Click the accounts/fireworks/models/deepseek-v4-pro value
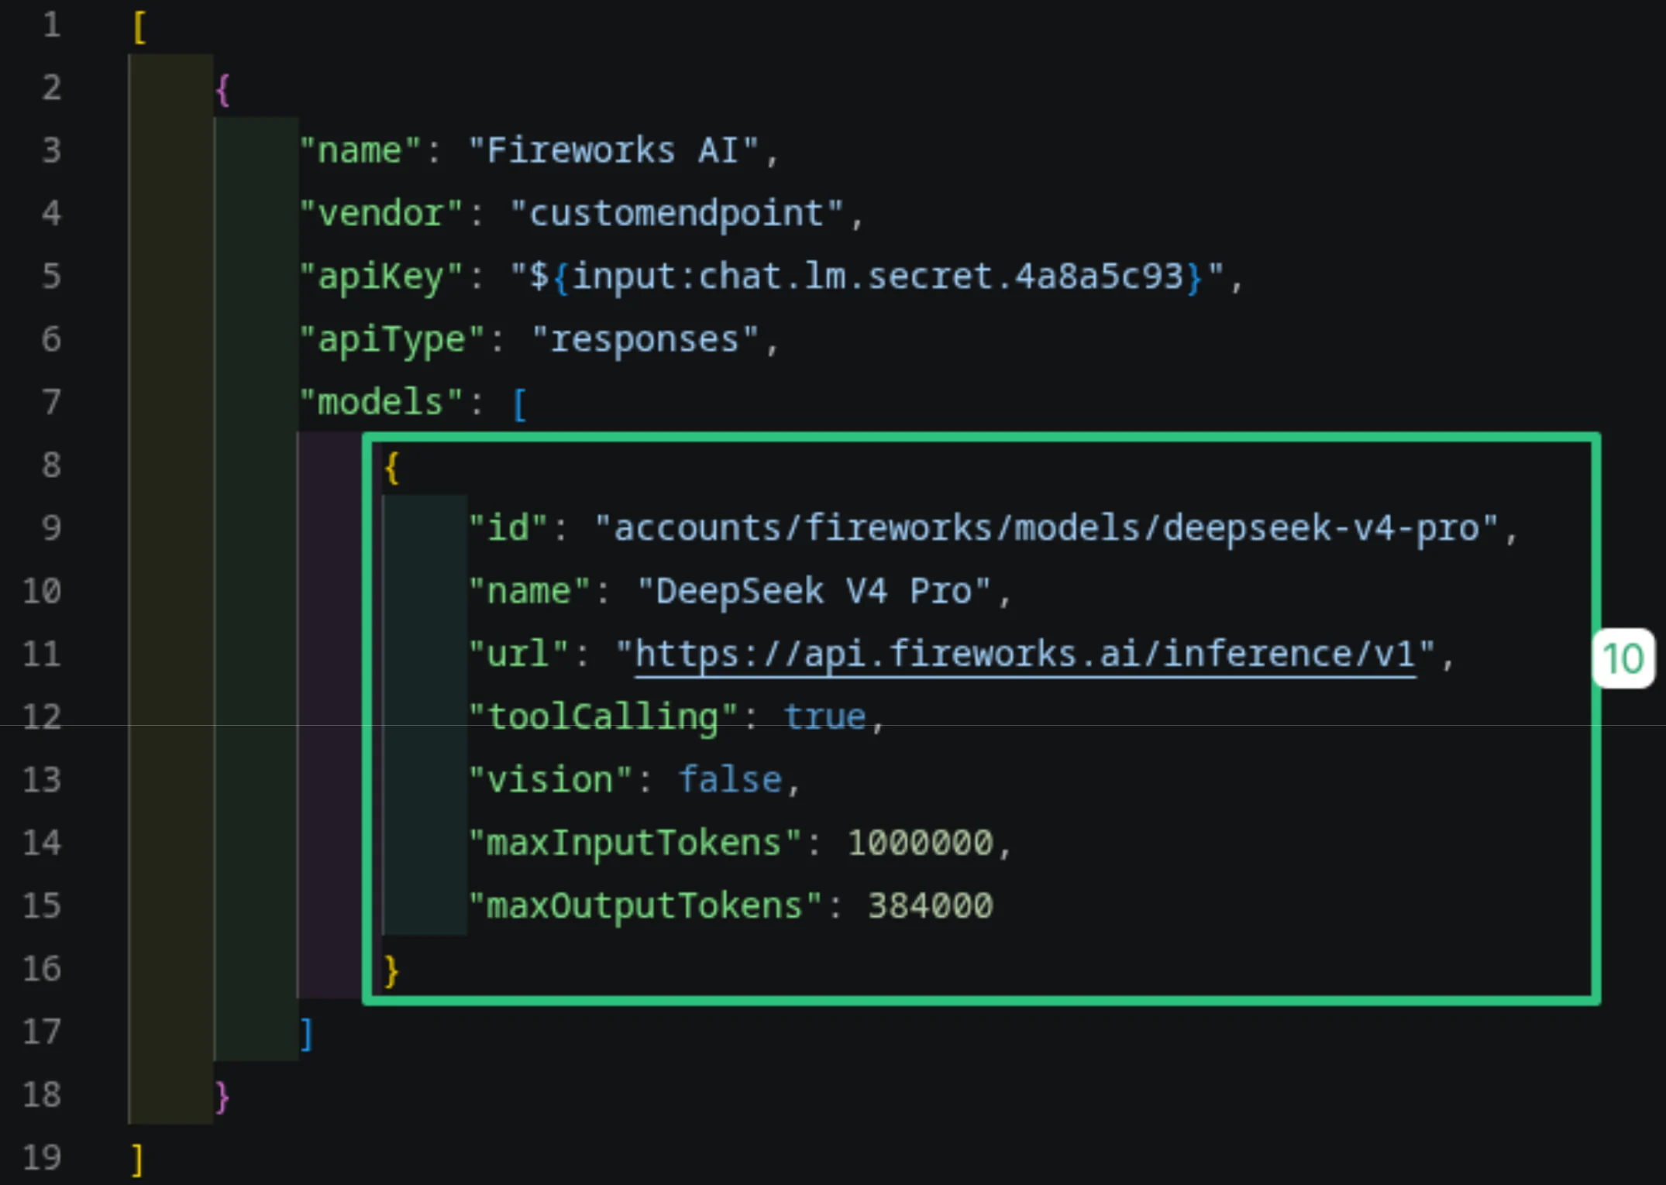The image size is (1666, 1185). click(x=1046, y=528)
